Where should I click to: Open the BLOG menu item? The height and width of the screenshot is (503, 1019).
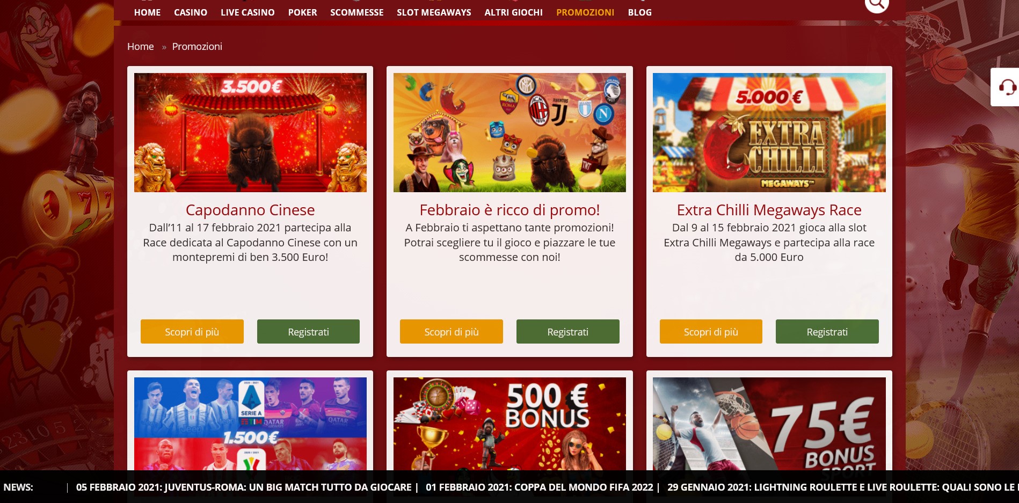point(640,12)
